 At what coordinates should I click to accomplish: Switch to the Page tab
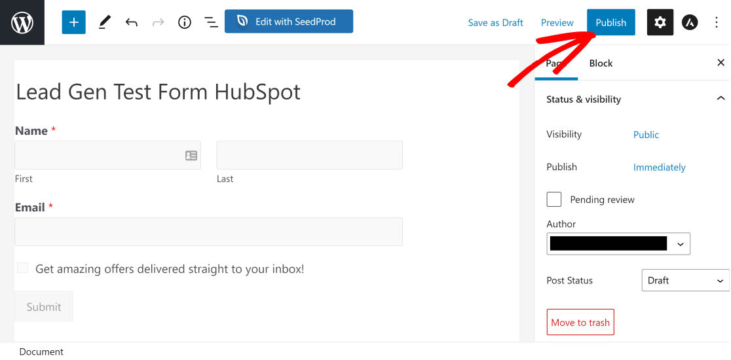(x=556, y=63)
